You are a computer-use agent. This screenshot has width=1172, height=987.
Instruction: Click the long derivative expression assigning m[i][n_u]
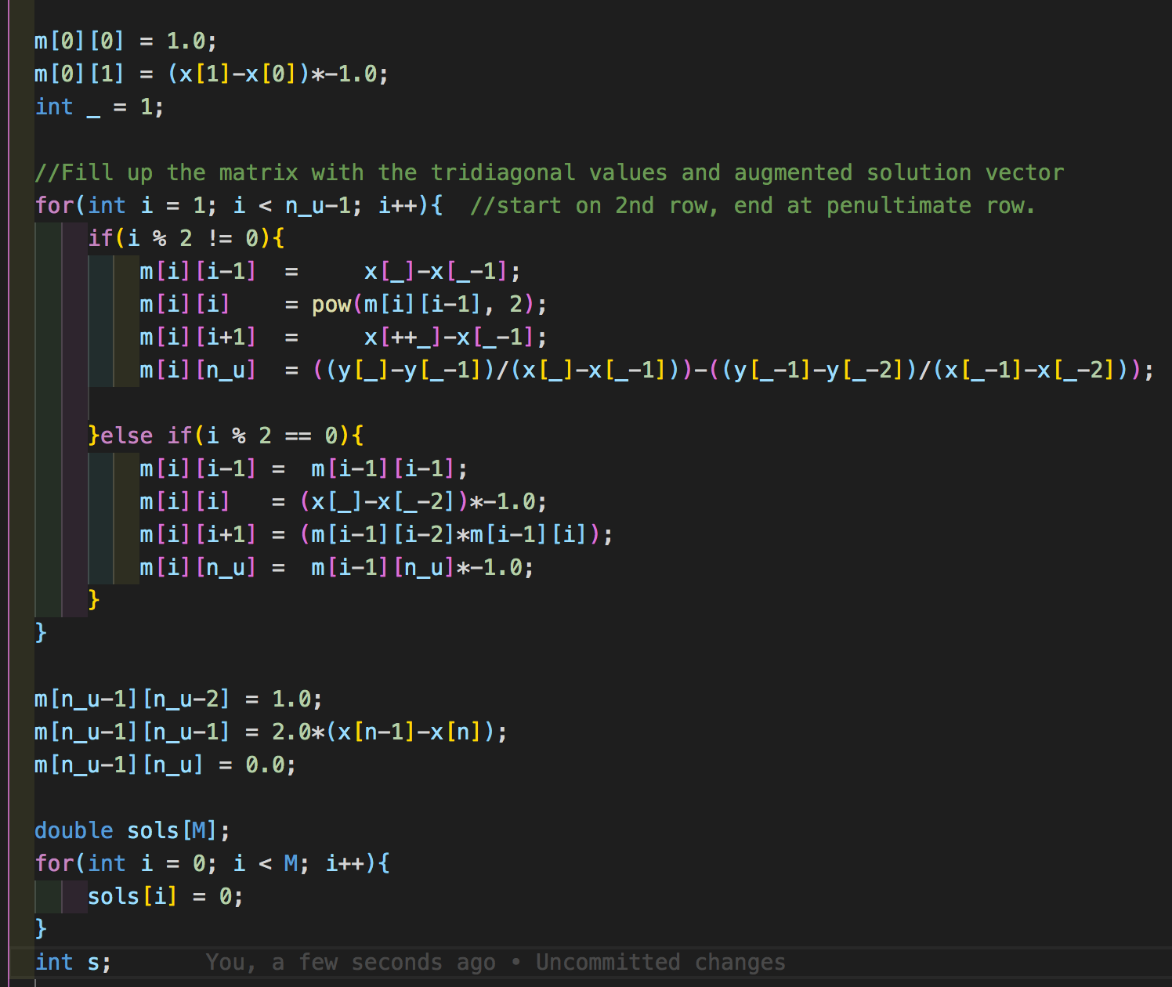[705, 370]
